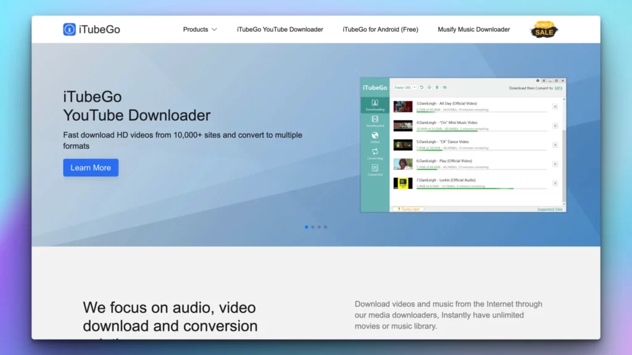Open the Products dropdown menu
This screenshot has width=632, height=355.
(x=200, y=30)
